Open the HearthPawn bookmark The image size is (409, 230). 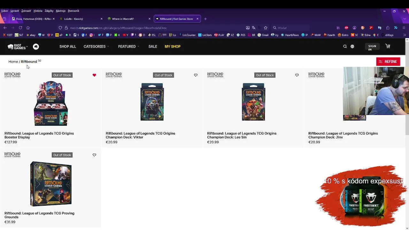[290, 35]
